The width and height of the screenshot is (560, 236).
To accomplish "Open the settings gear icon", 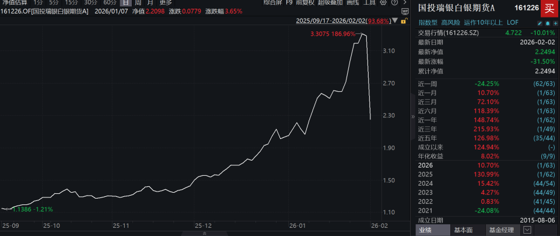I will click(x=383, y=2).
